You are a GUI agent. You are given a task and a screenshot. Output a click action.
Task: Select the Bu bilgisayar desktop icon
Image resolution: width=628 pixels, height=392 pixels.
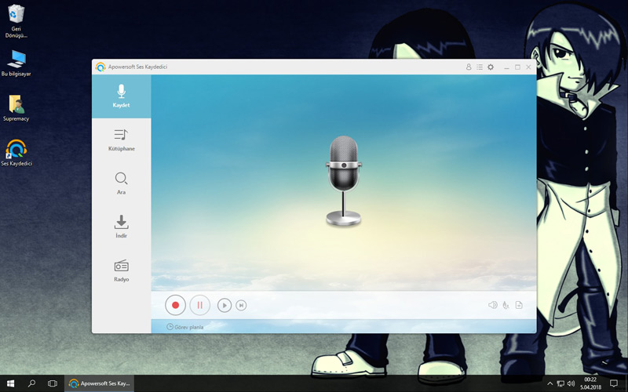16,64
